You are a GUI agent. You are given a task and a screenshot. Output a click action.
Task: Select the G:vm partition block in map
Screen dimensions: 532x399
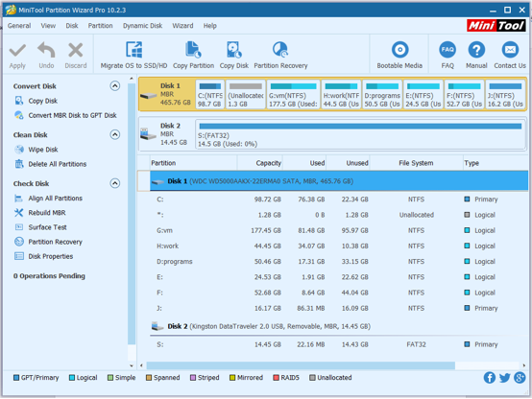click(294, 95)
